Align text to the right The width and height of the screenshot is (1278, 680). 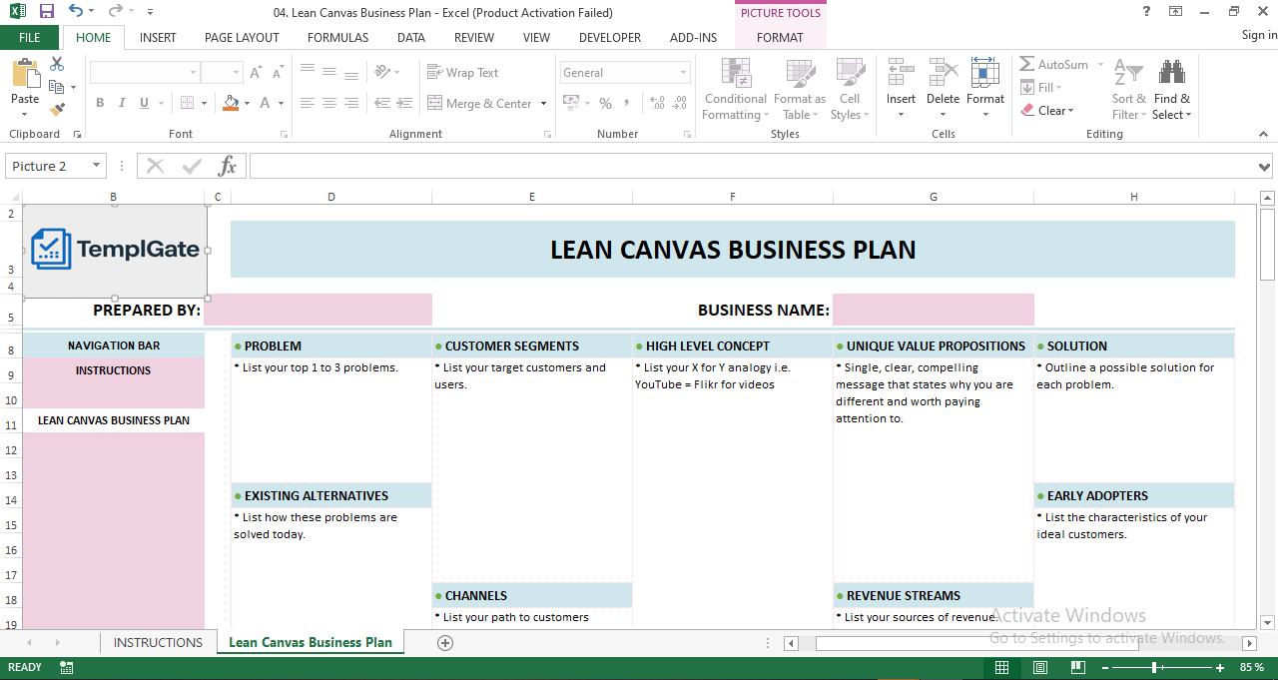(x=353, y=103)
